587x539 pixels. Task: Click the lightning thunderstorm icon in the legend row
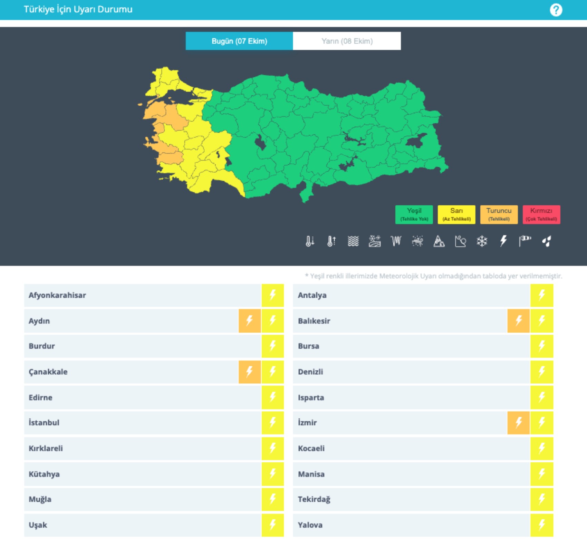pyautogui.click(x=503, y=241)
